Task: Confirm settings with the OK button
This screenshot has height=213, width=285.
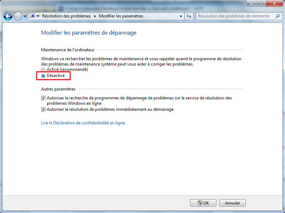Action: click(203, 203)
